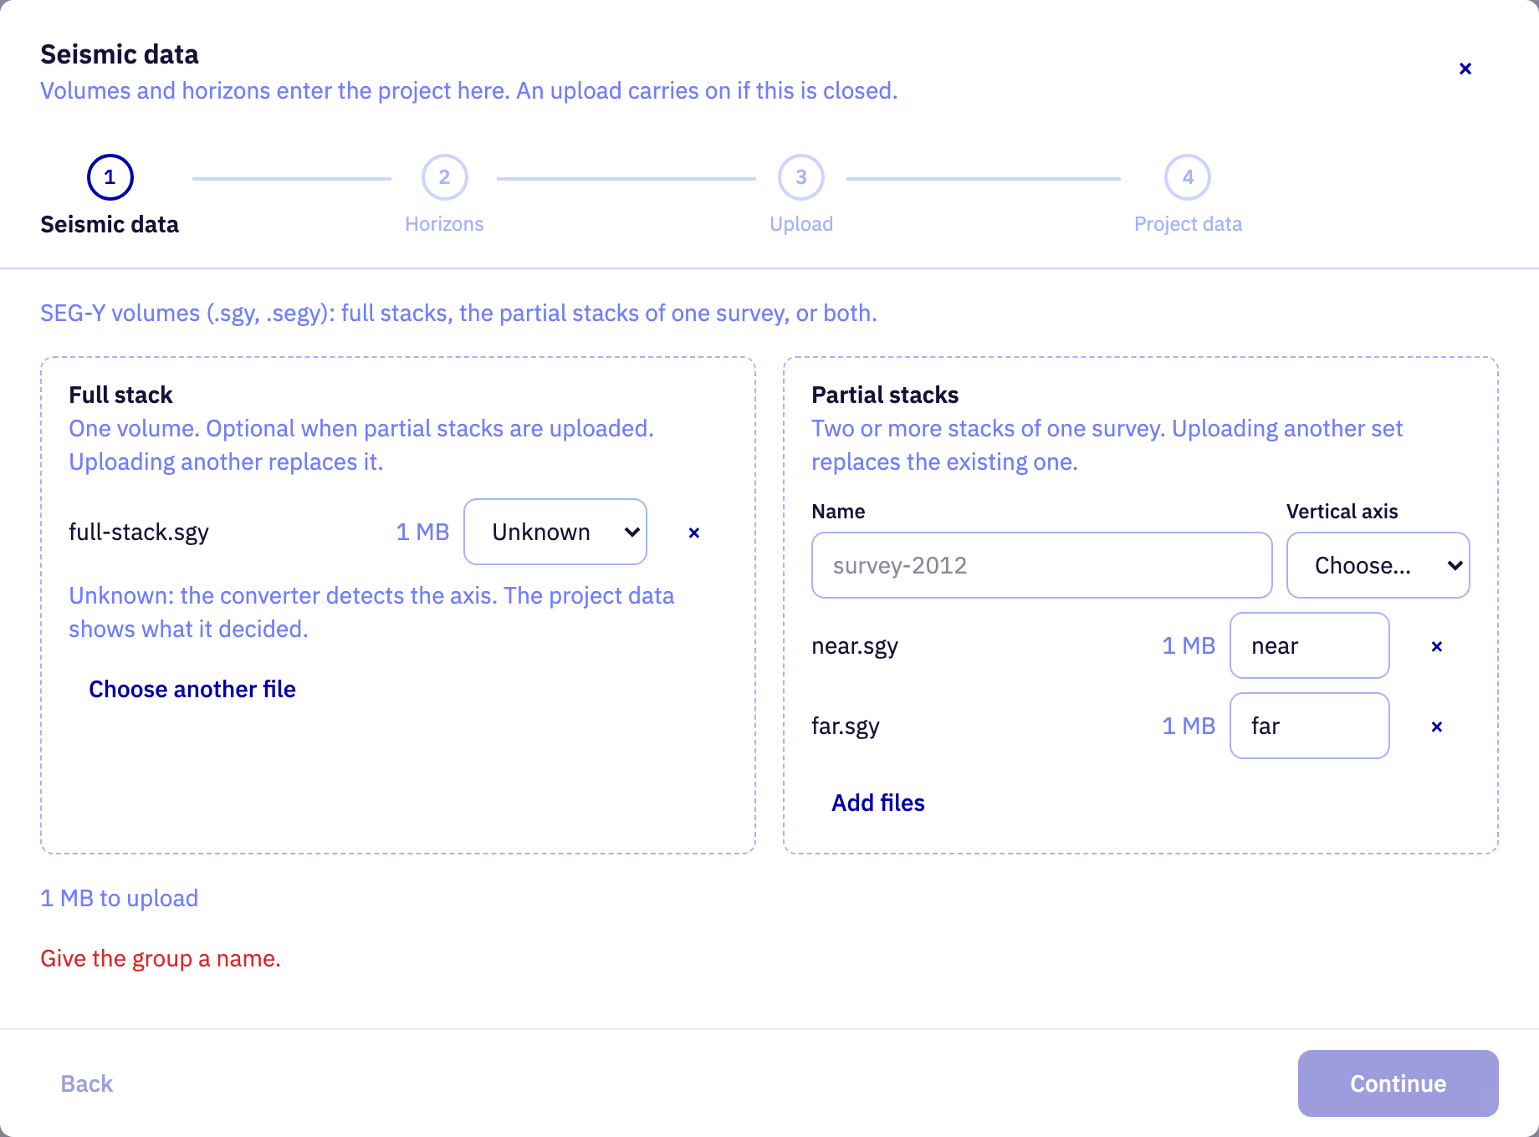Viewport: 1539px width, 1137px height.
Task: Focus the survey-2012 Name field
Action: 1041,565
